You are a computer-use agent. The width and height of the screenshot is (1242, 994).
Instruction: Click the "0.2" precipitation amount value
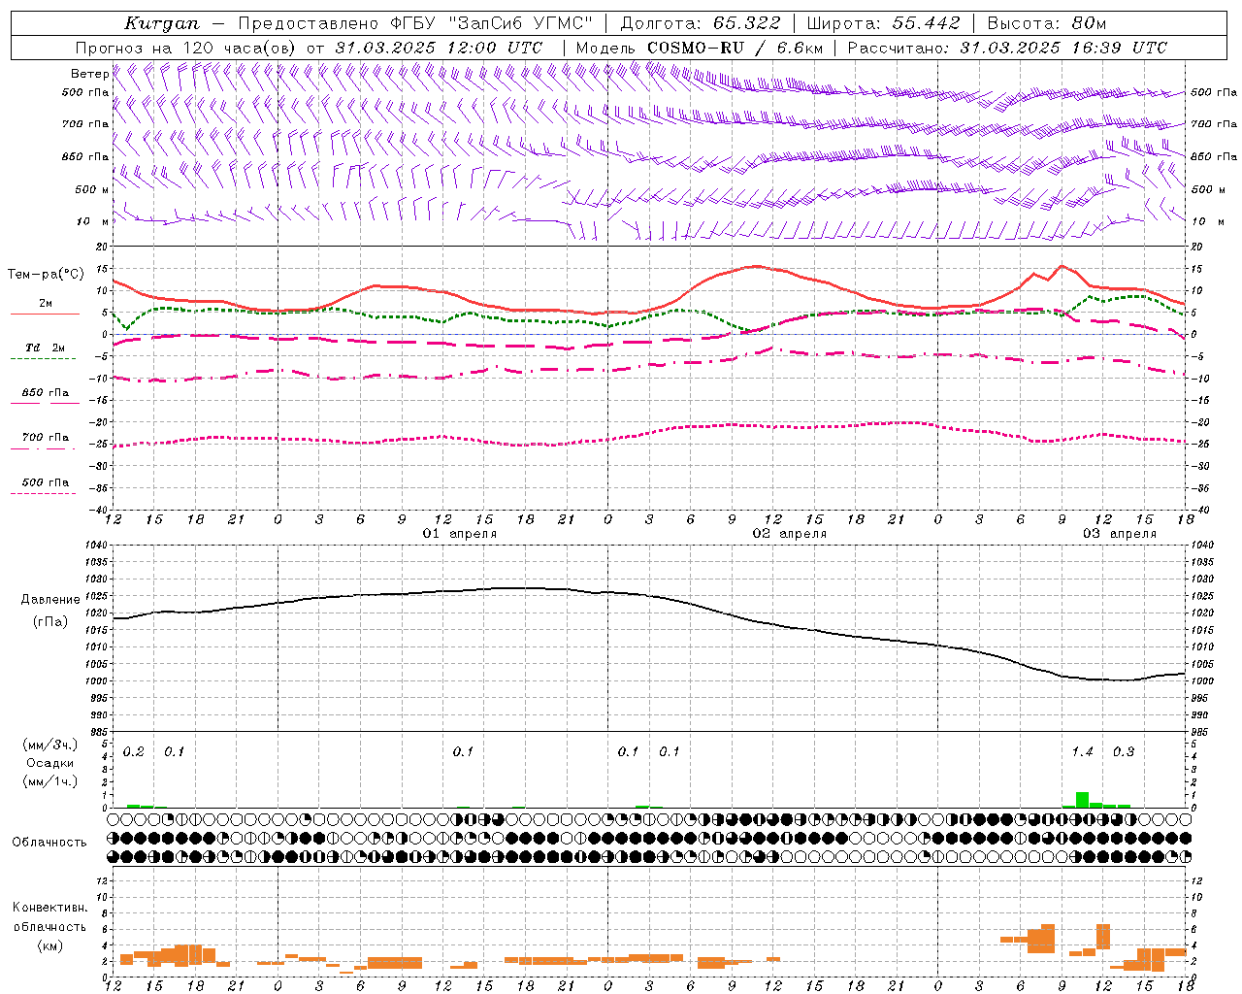pos(134,752)
